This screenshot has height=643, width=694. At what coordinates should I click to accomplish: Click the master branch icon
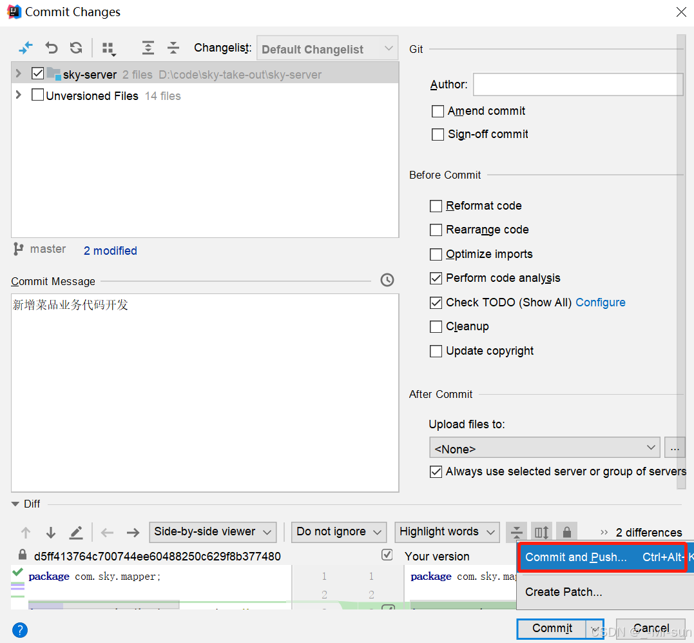pos(18,250)
